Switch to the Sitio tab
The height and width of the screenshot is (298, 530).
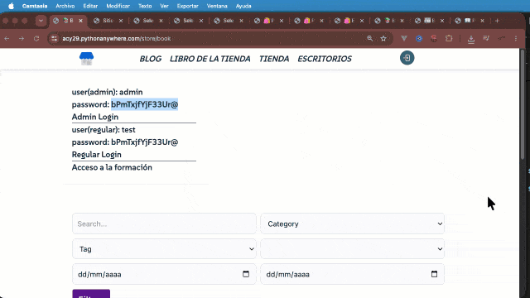[x=108, y=21]
